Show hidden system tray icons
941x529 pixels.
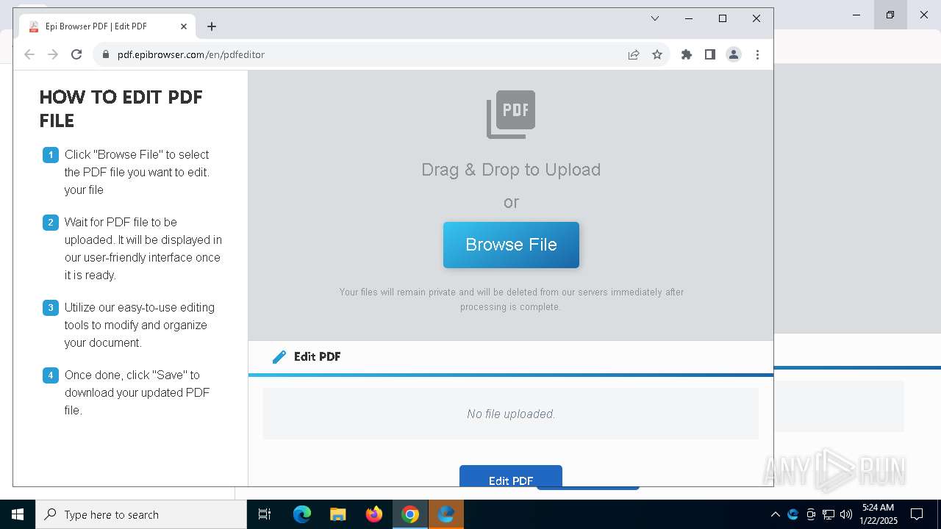click(775, 514)
